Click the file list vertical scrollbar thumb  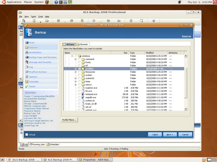[186, 83]
